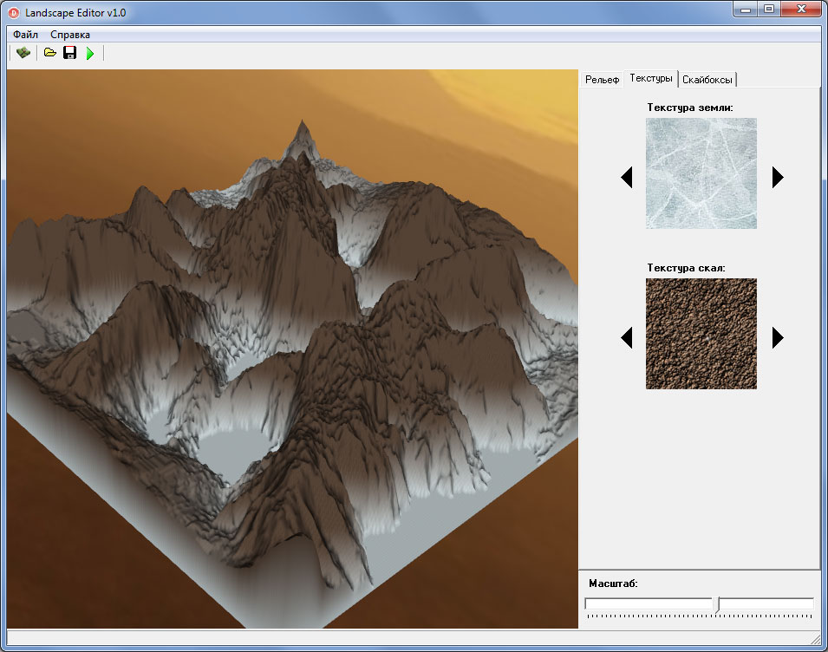Click the brown rock texture preview

coord(701,334)
